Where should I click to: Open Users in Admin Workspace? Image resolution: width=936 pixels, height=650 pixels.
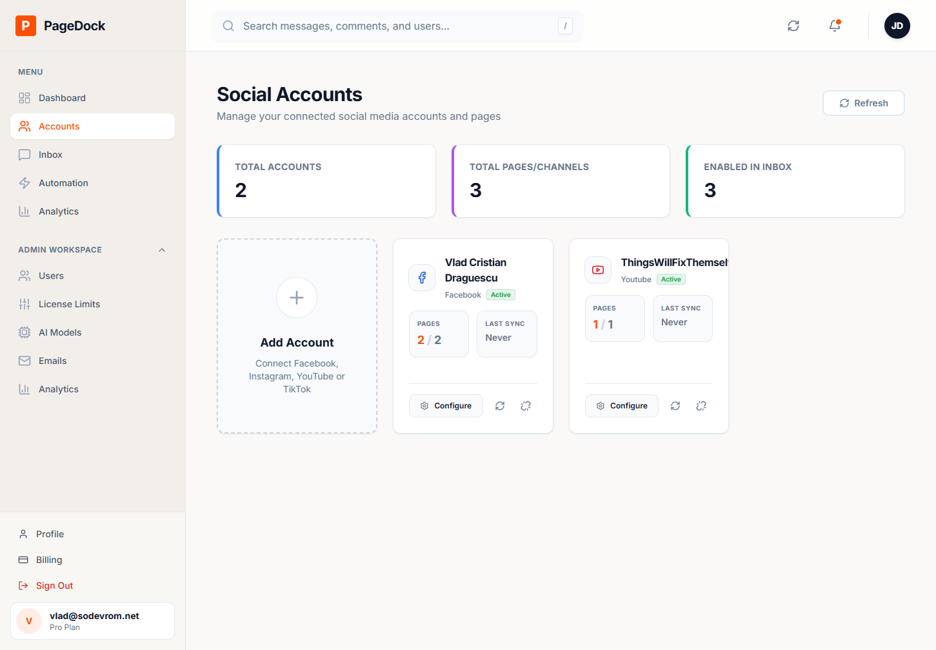(x=92, y=276)
